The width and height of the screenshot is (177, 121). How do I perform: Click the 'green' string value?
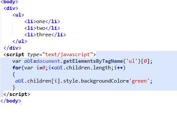pos(139,81)
